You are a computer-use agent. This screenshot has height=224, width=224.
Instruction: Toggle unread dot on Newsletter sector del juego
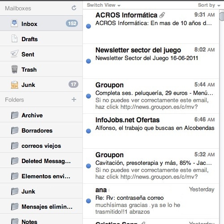tap(89, 61)
